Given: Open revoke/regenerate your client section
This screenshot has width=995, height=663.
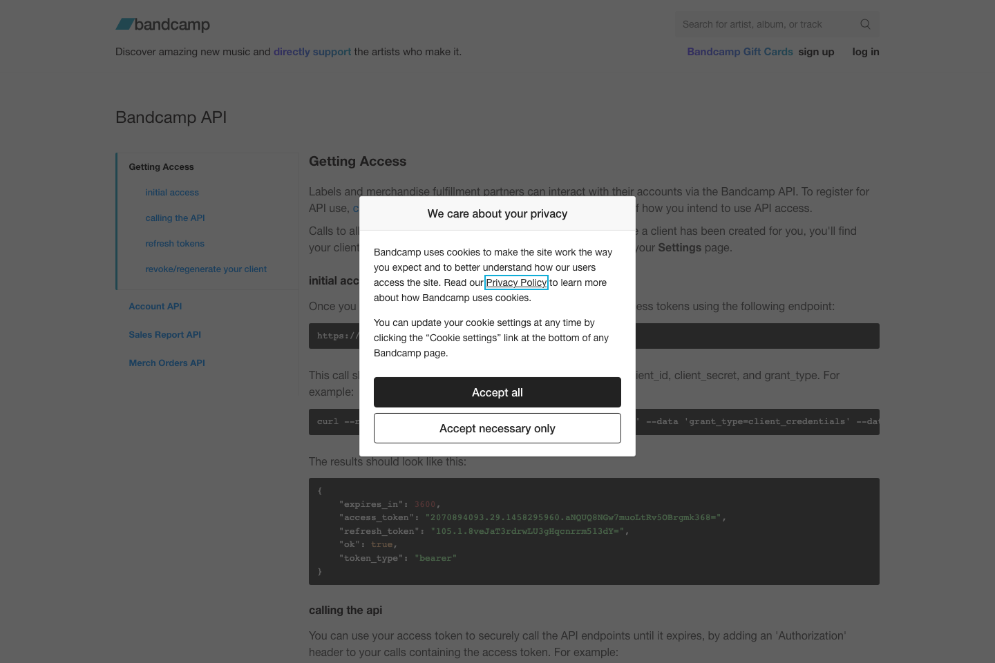Looking at the screenshot, I should click(x=205, y=269).
